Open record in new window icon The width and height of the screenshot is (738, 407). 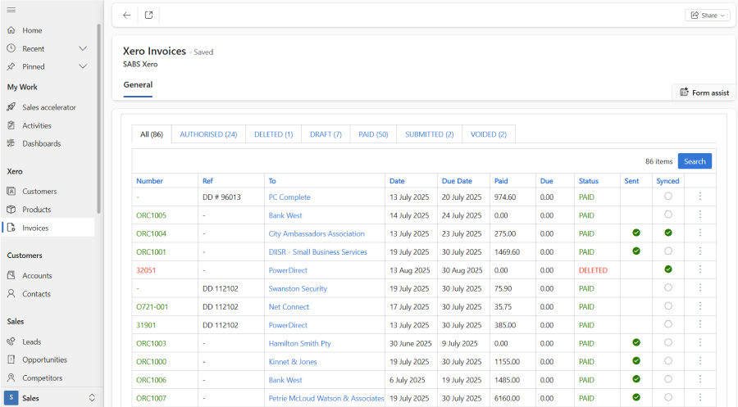148,15
